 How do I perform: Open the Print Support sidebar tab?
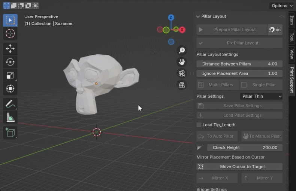point(292,80)
